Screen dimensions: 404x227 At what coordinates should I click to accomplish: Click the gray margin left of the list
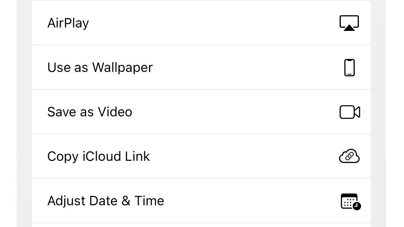coord(24,113)
